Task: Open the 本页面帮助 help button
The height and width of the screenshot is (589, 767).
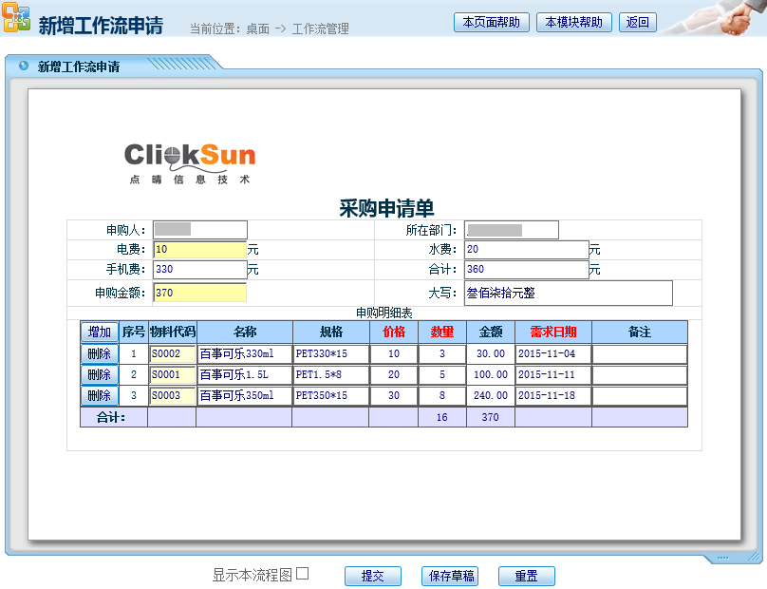Action: point(491,22)
